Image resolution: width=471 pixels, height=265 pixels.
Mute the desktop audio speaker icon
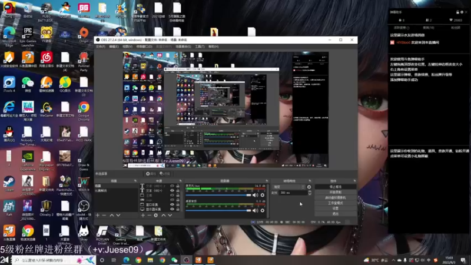pos(255,210)
